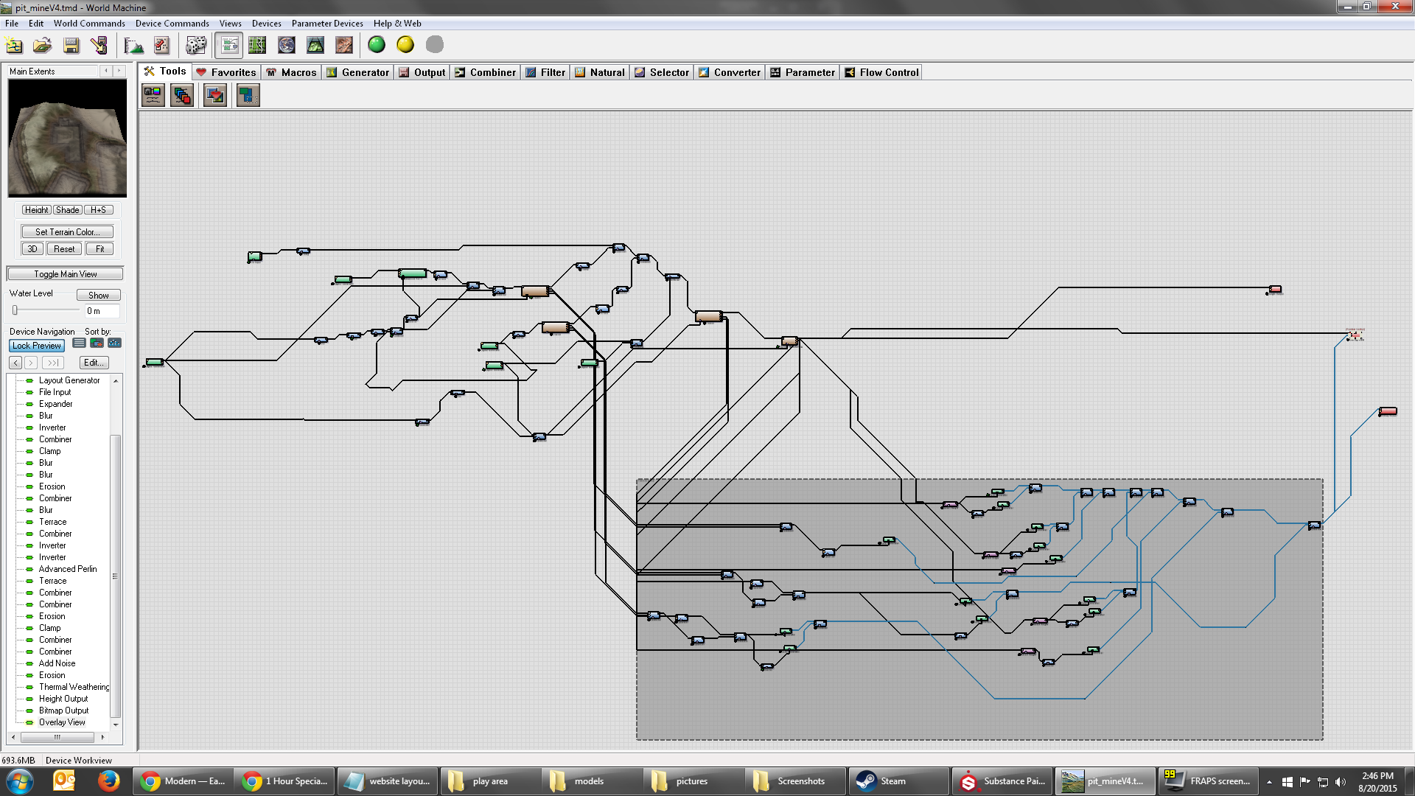Open the Explorer view globe icon

(286, 46)
